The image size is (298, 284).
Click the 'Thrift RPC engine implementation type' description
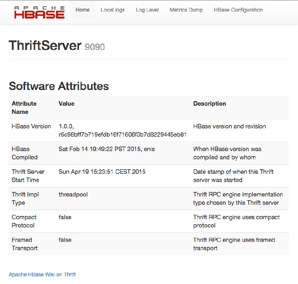coord(238,199)
